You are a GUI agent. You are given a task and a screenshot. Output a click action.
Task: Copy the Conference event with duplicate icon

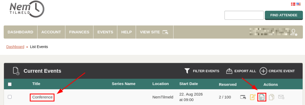coord(272,97)
